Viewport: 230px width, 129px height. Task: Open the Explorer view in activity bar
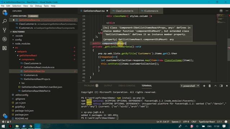coord(5,12)
